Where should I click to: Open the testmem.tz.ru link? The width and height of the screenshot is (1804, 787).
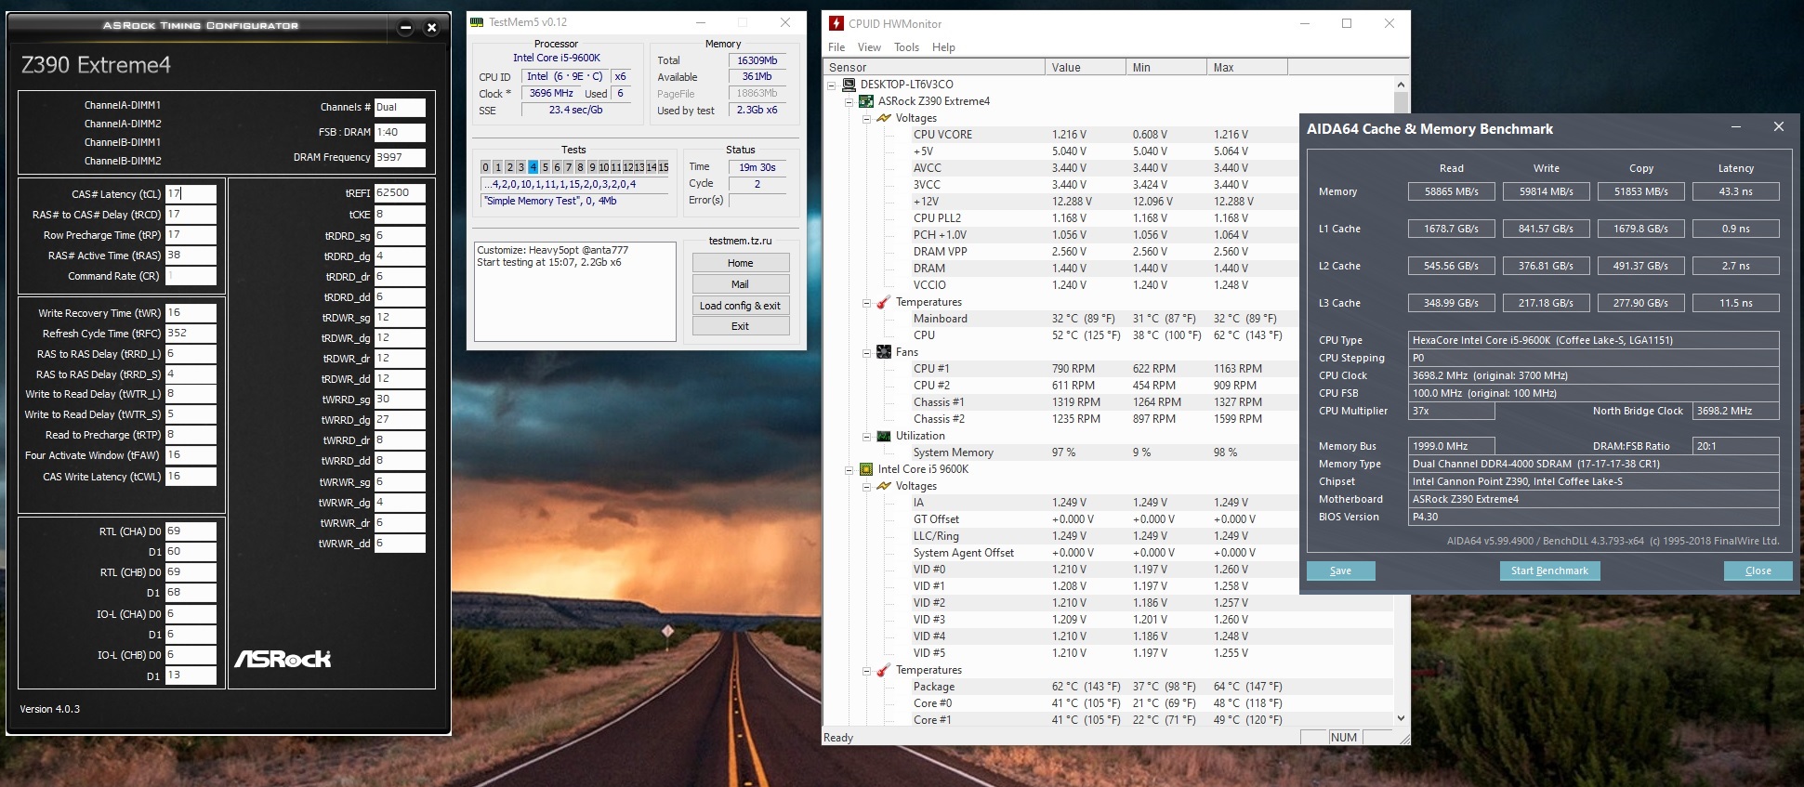(740, 241)
